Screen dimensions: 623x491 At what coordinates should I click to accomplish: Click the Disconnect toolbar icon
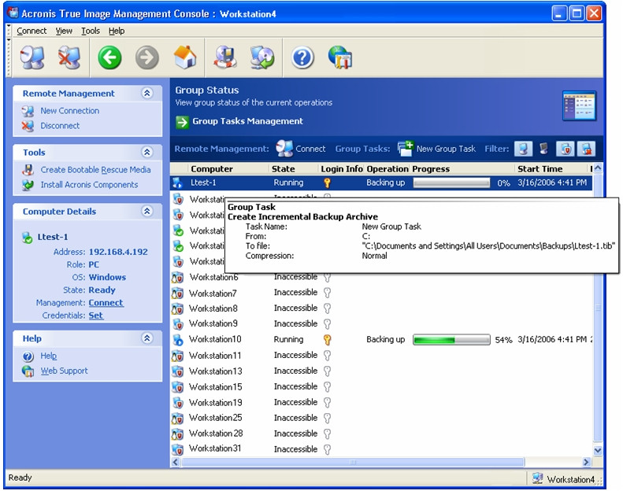click(x=69, y=58)
